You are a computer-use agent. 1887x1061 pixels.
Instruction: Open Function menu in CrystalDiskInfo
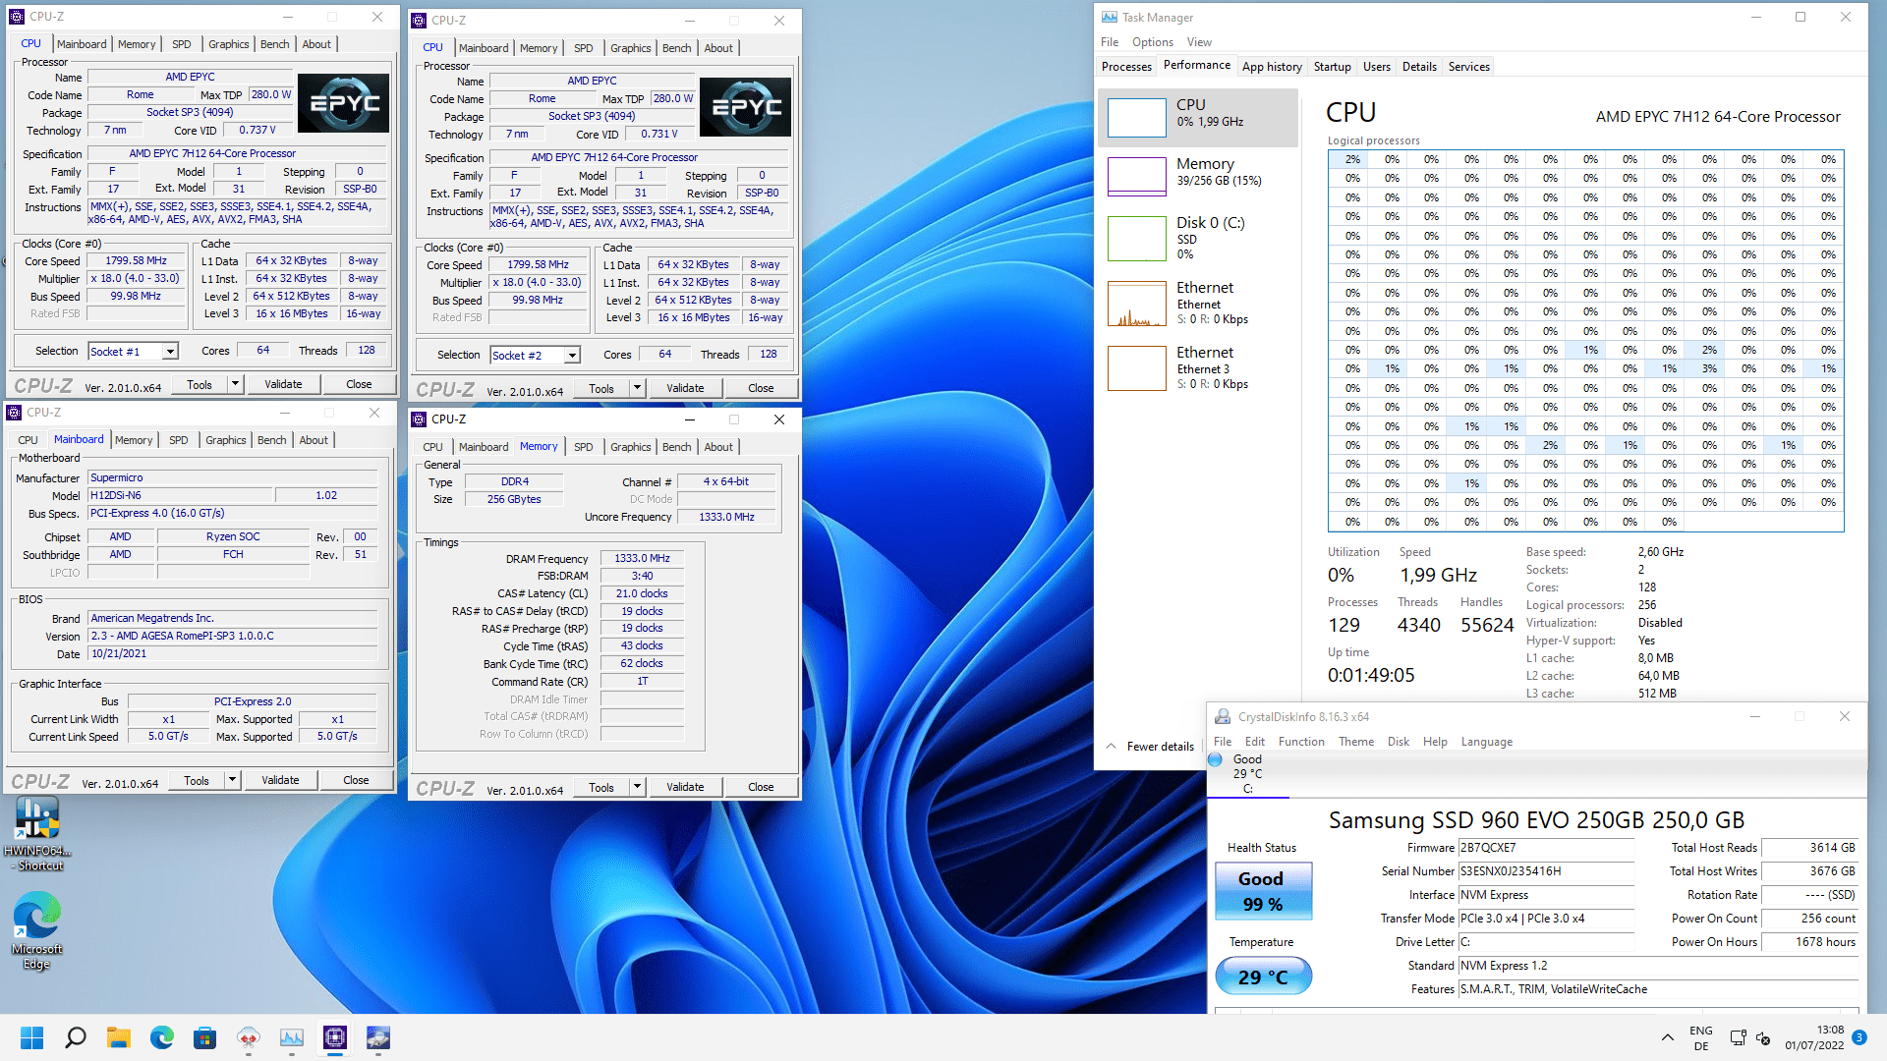1301,742
